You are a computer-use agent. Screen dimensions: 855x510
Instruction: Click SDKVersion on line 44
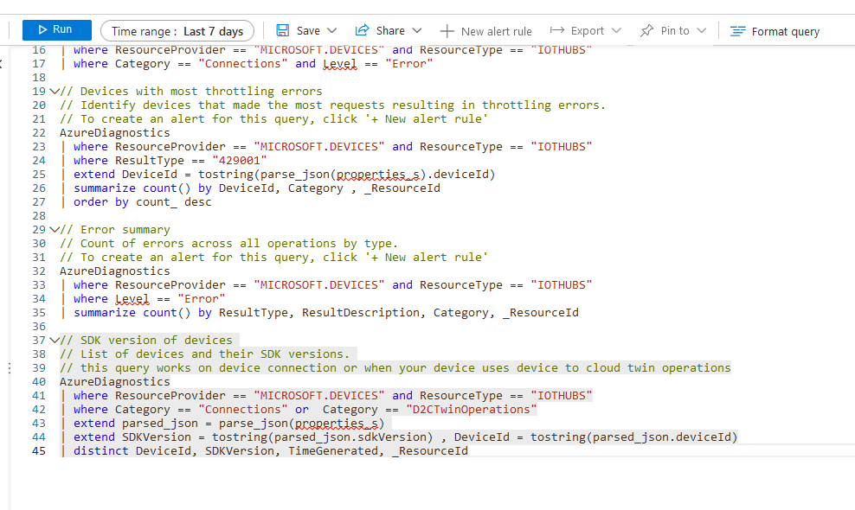click(x=157, y=437)
